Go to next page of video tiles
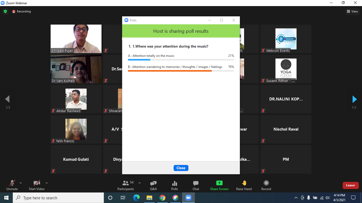This screenshot has width=362, height=203. tap(354, 99)
